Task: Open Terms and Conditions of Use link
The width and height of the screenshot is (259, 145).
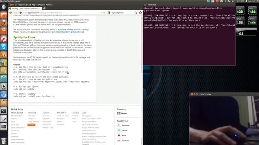Action: coord(91,119)
